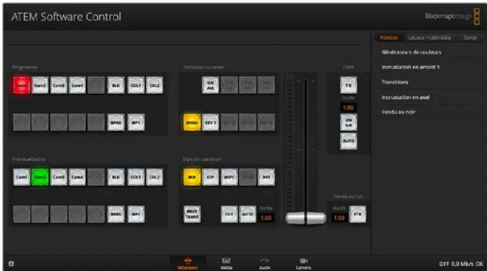Select Cam1 on Programme bus

click(x=21, y=85)
